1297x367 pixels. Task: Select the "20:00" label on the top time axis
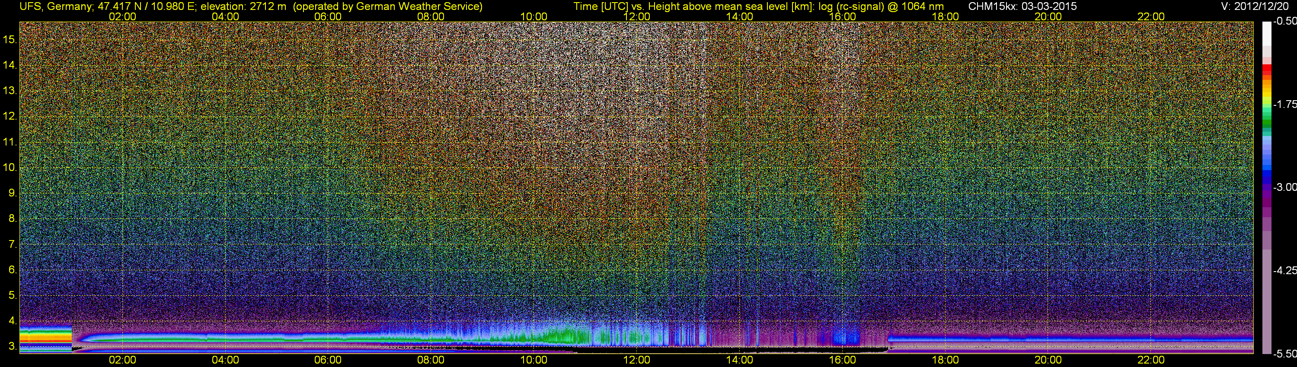click(x=1048, y=16)
